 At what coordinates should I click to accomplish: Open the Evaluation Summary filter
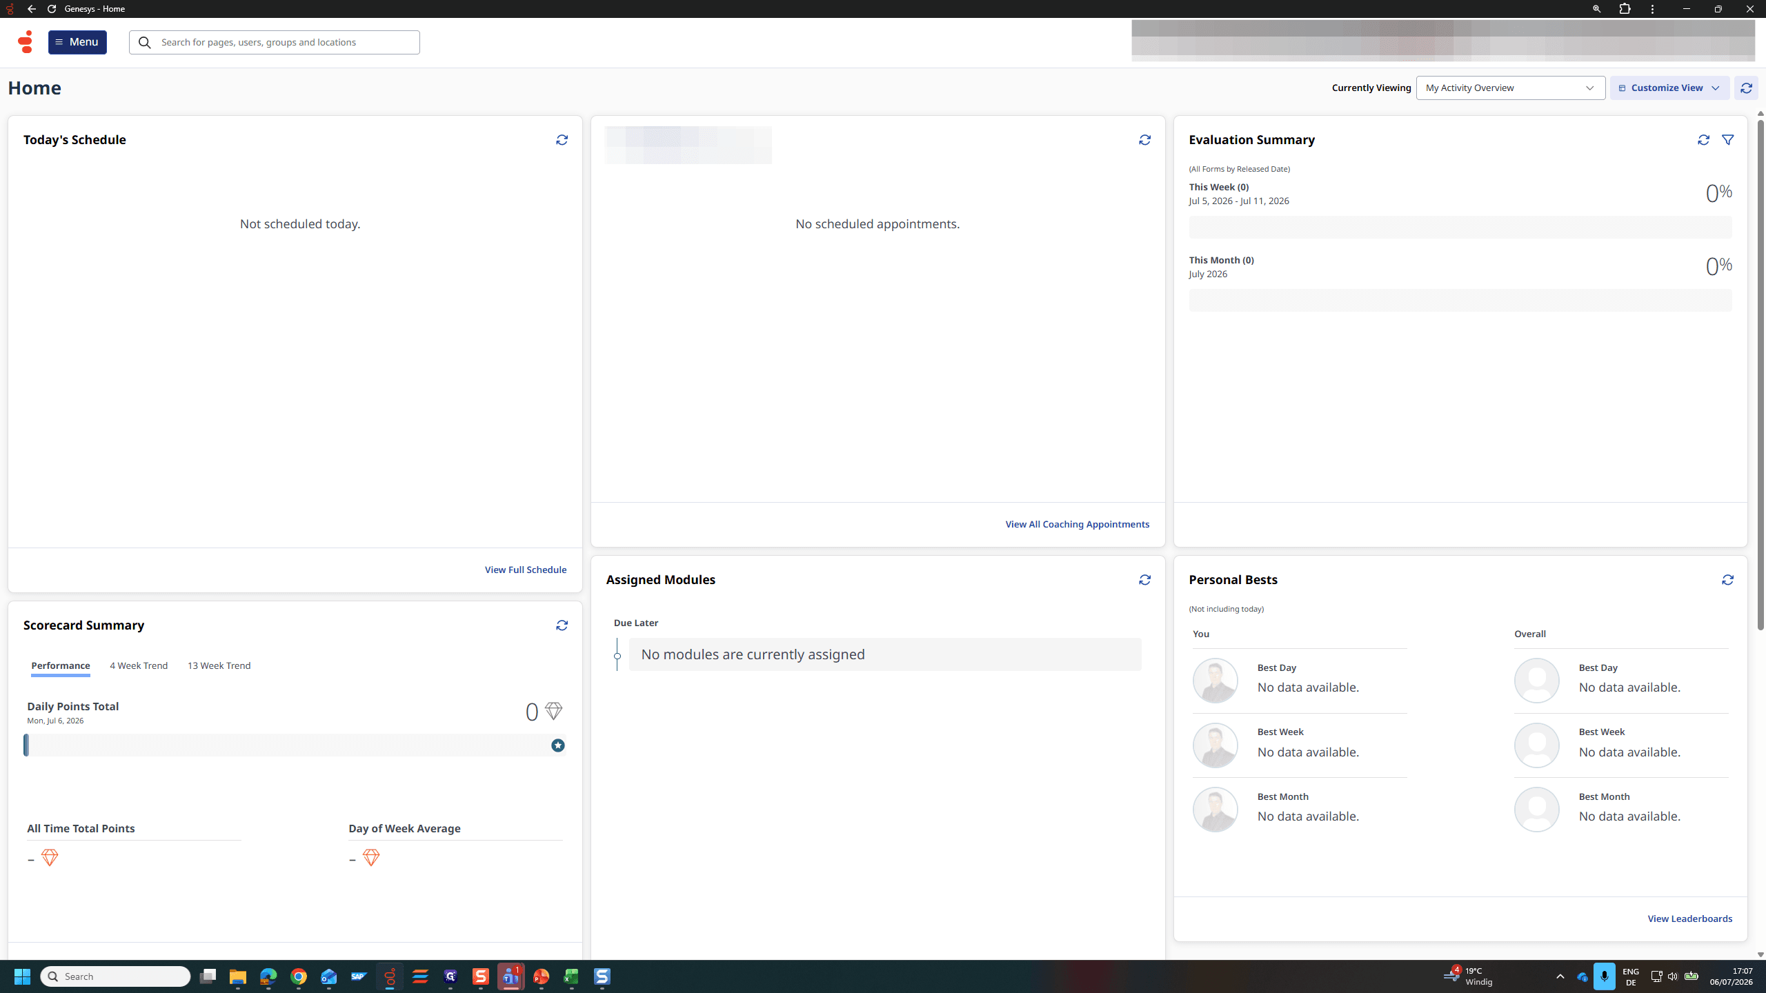point(1728,140)
